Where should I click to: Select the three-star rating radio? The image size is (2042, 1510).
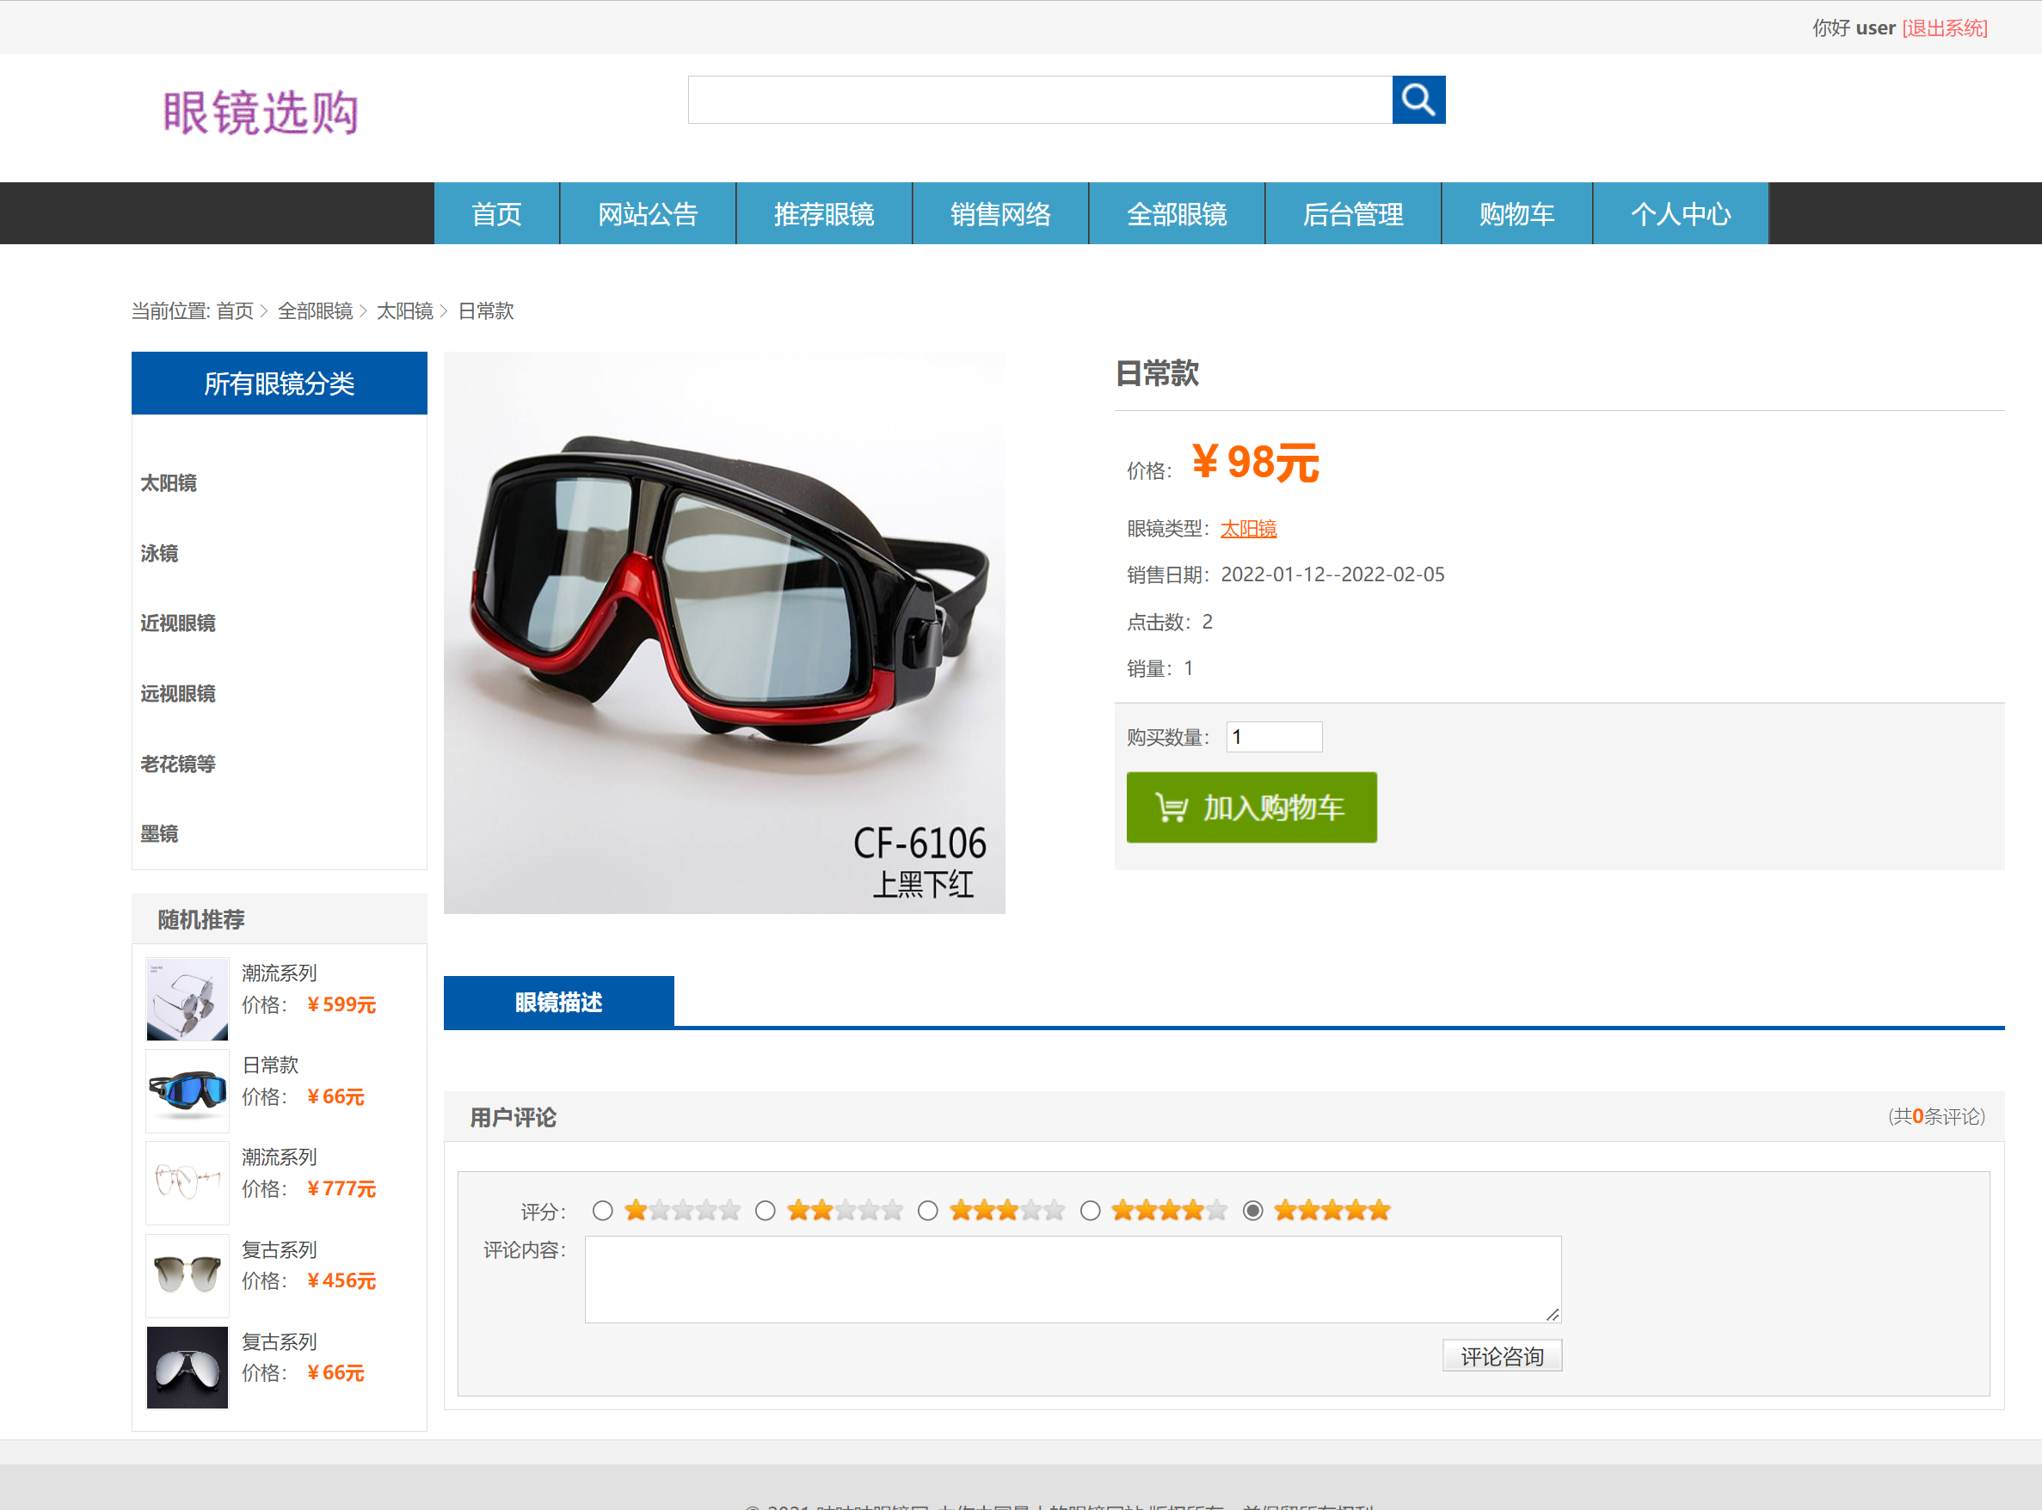point(928,1211)
